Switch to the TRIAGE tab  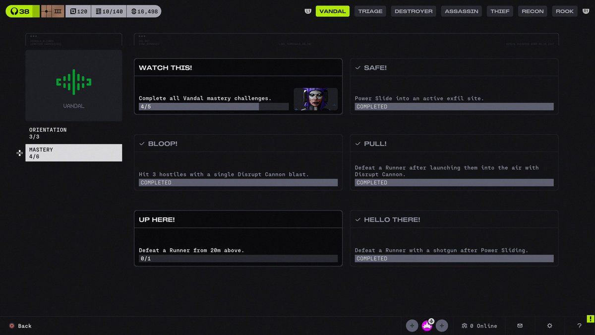click(x=370, y=11)
